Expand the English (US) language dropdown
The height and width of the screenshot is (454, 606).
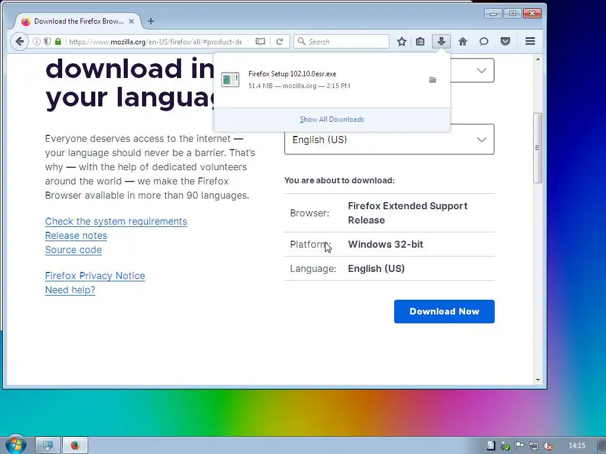[x=389, y=140]
